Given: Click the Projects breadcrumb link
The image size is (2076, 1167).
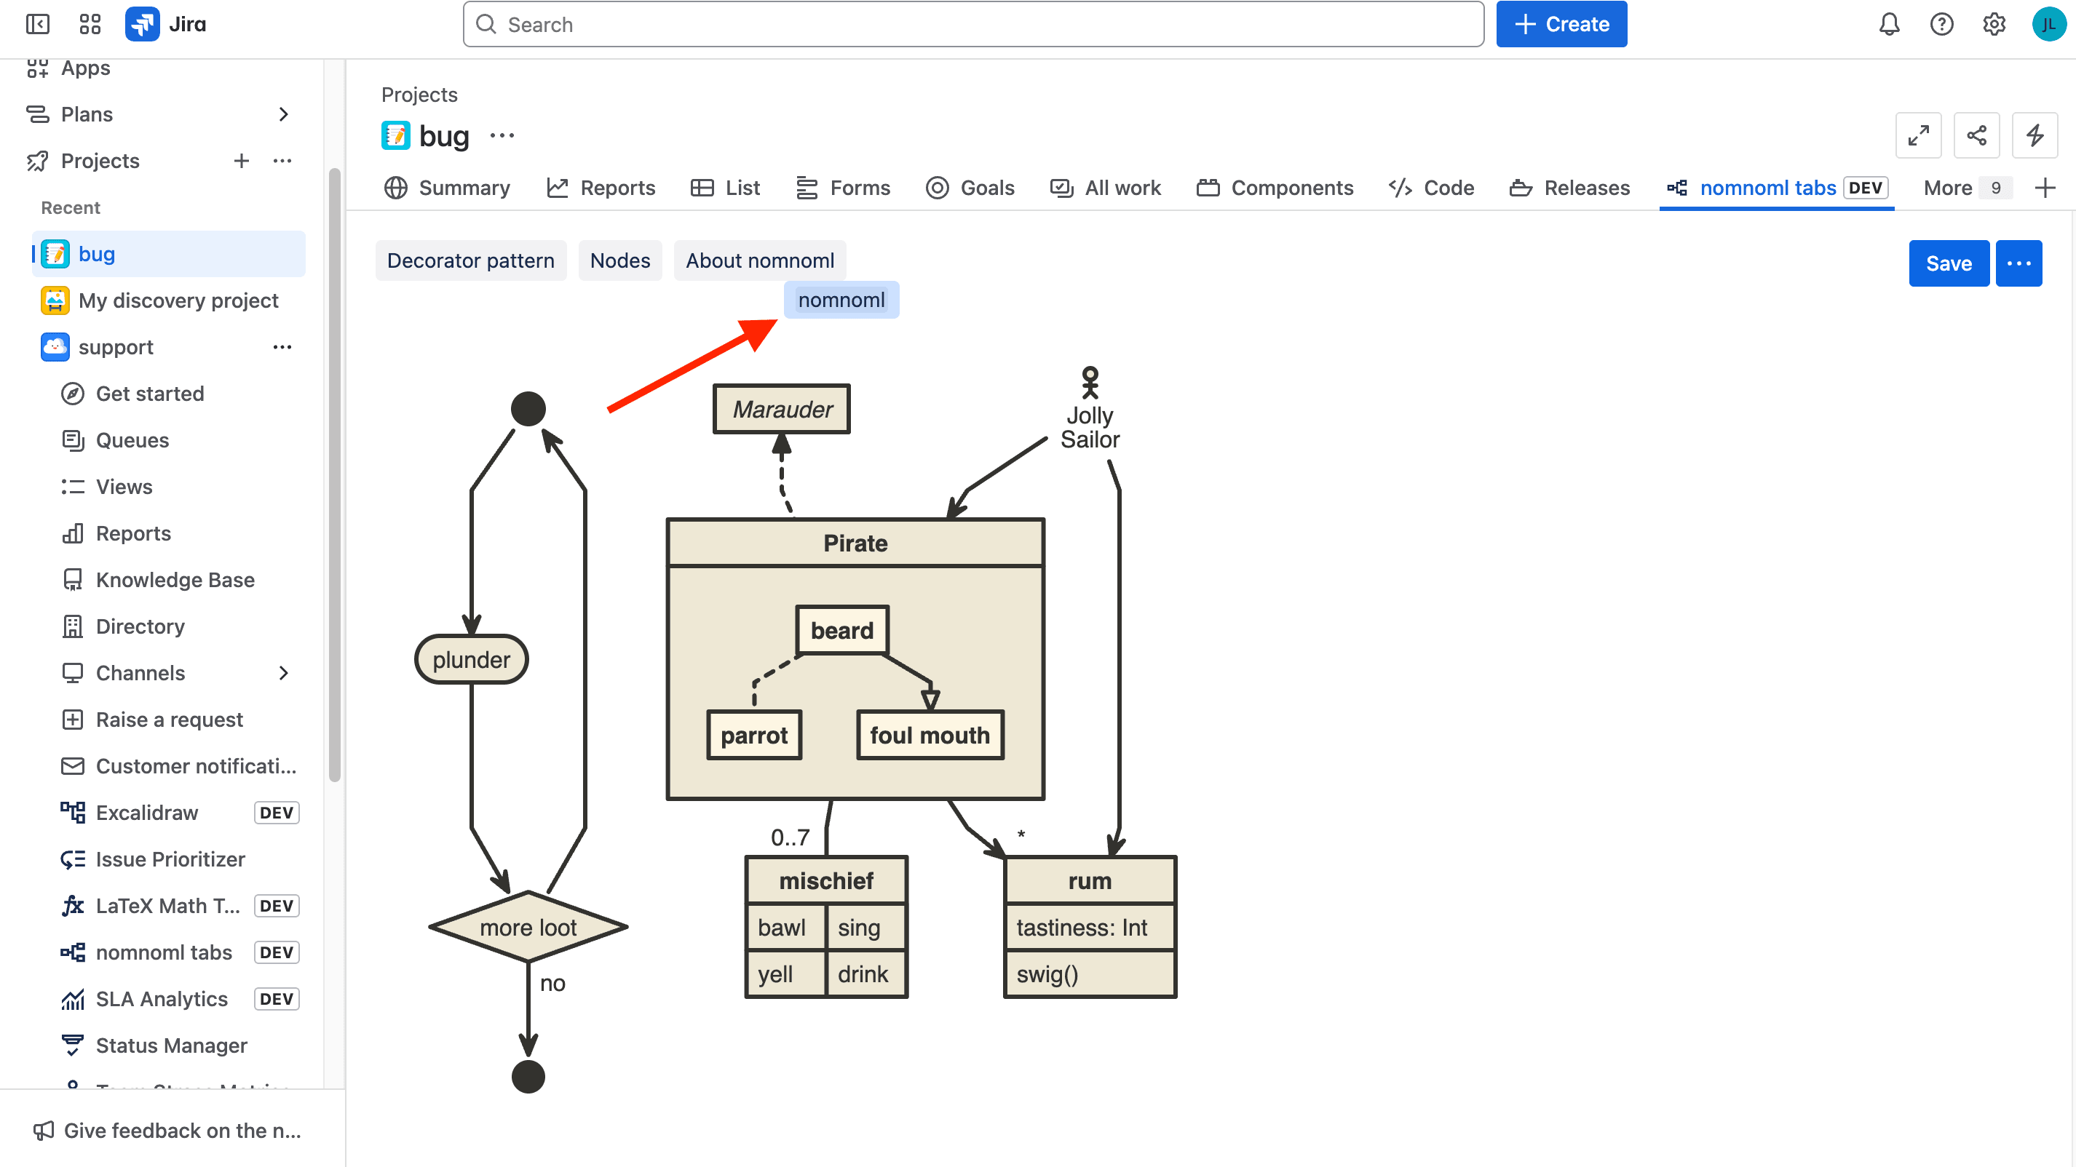Looking at the screenshot, I should tap(419, 95).
